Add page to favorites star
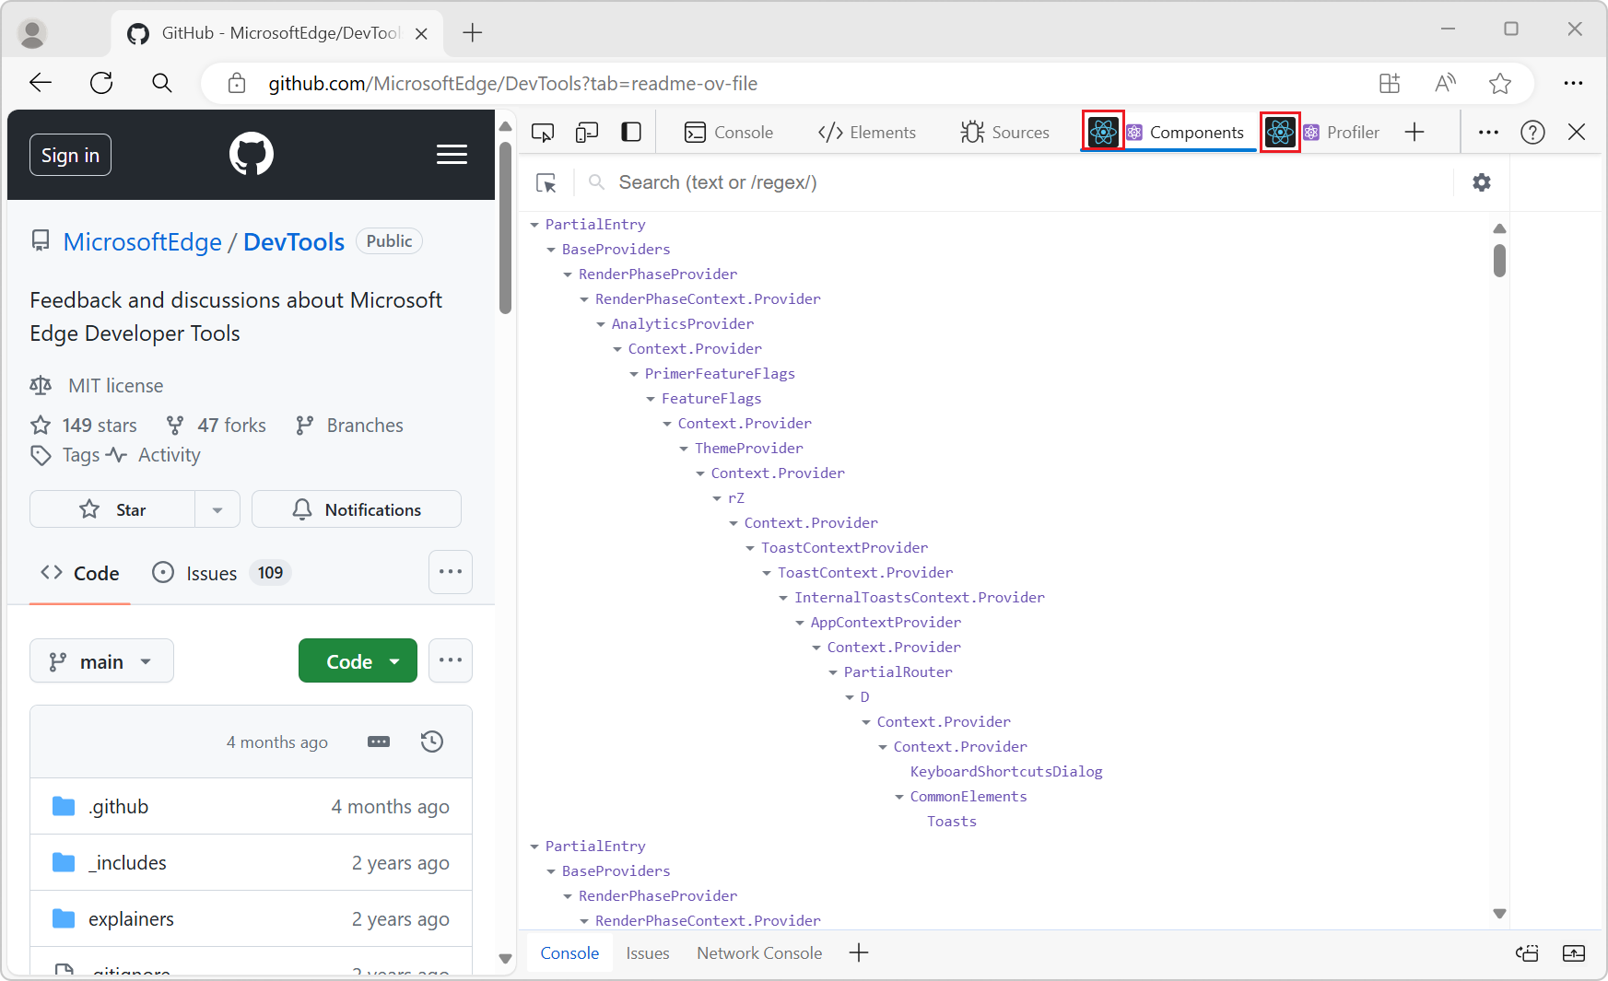The height and width of the screenshot is (981, 1608). (1500, 83)
